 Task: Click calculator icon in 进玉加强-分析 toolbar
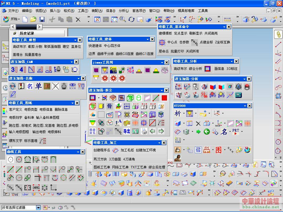[238, 95]
